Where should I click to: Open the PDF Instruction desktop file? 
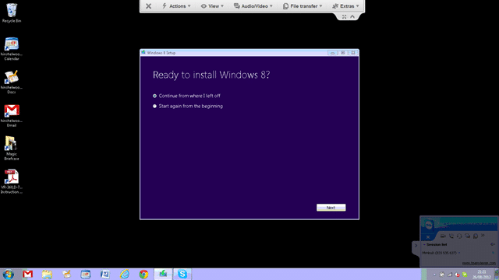click(12, 181)
